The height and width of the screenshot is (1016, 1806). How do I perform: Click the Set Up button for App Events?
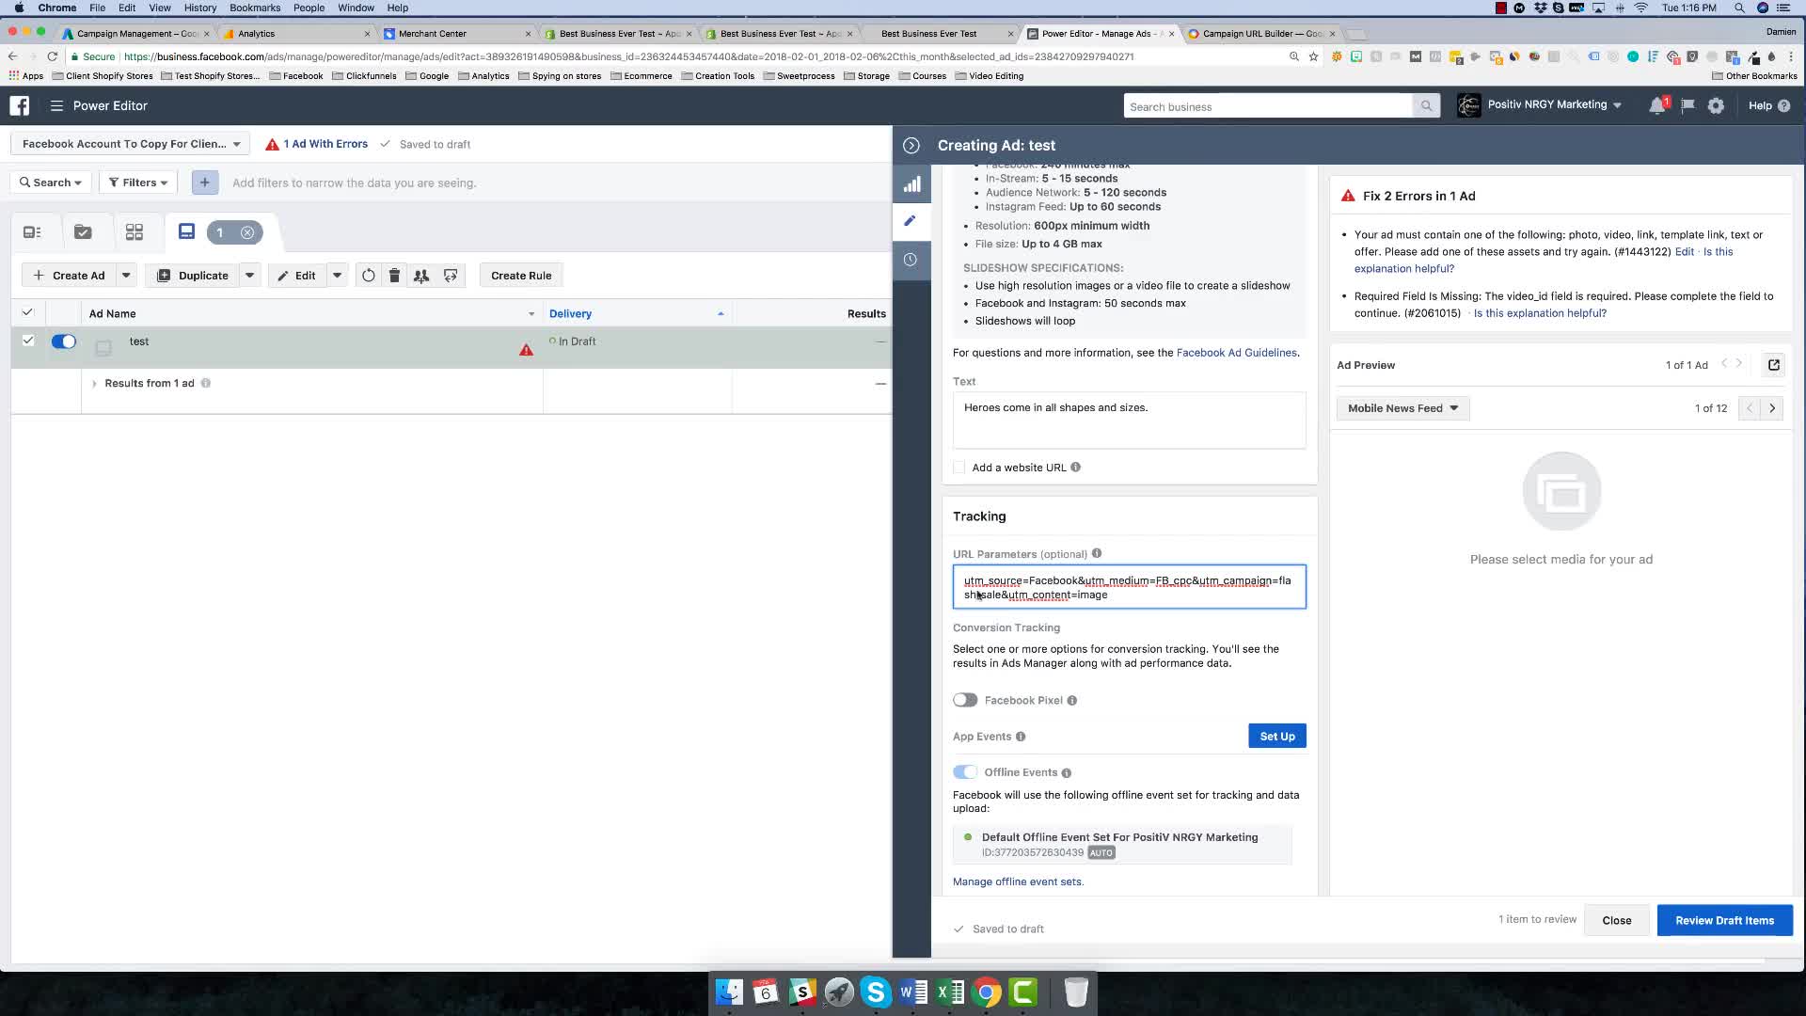[1276, 737]
